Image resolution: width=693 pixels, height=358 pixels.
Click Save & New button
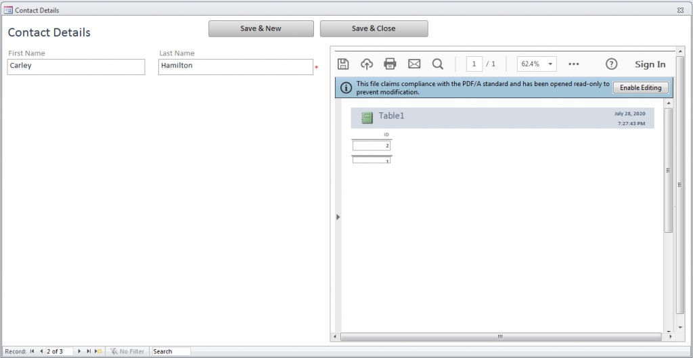[x=261, y=28]
